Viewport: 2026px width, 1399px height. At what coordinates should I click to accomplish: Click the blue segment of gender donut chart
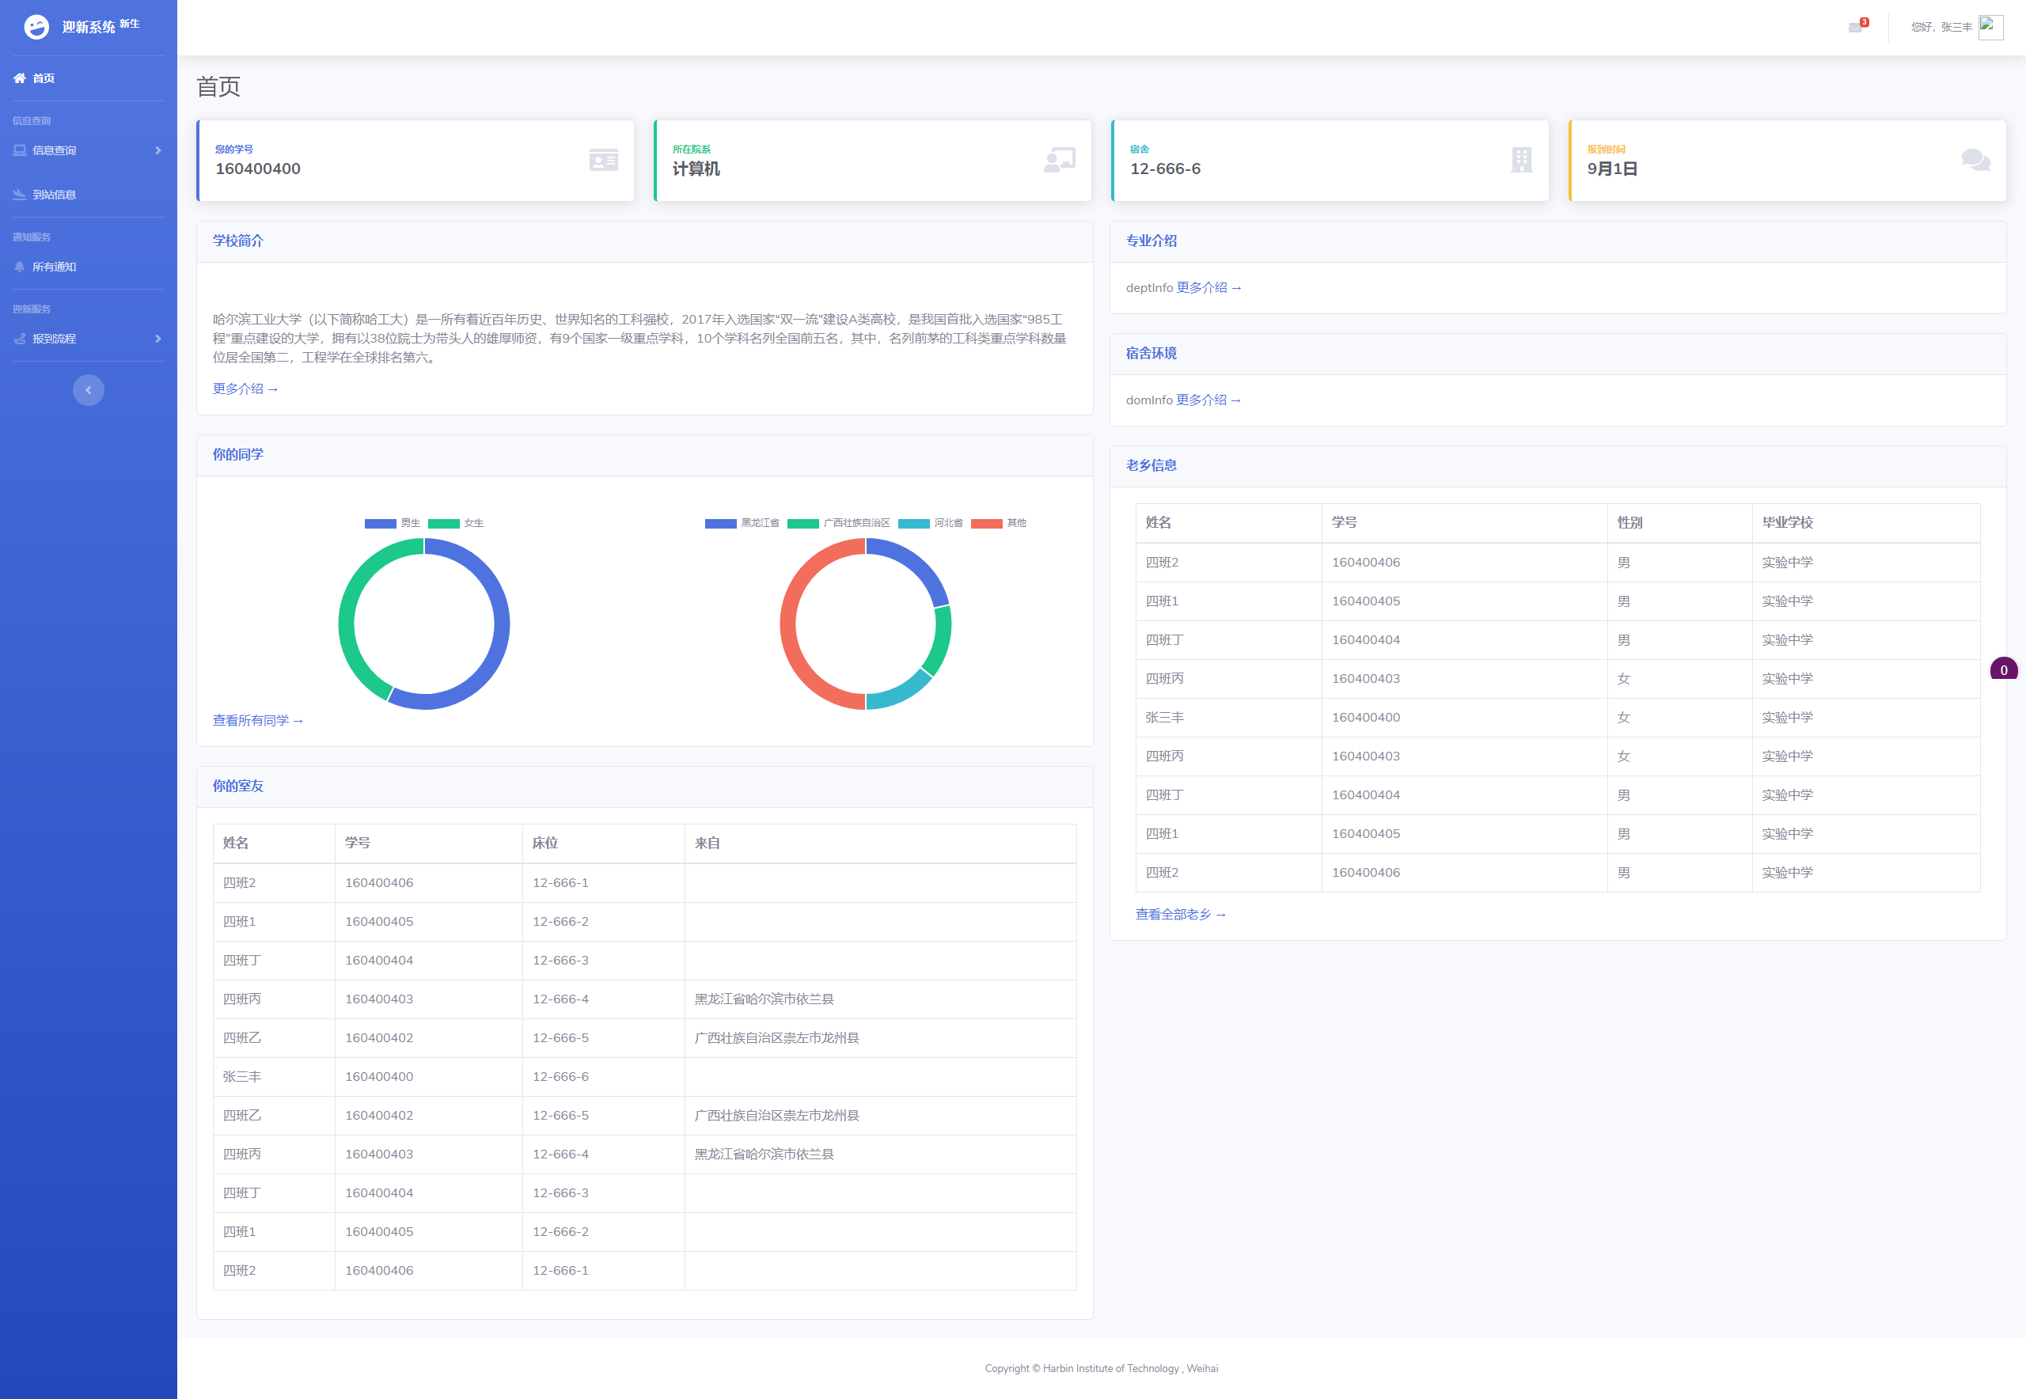(x=502, y=624)
